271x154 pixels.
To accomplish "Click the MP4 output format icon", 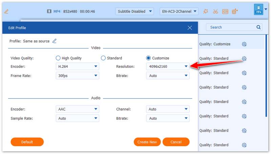I will click(x=258, y=9).
